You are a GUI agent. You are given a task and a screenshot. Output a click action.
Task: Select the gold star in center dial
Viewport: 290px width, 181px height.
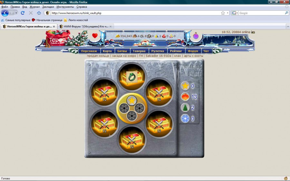click(131, 100)
